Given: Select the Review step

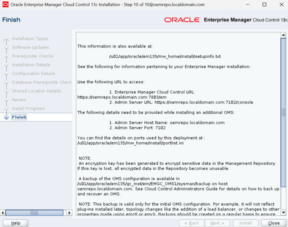Looking at the screenshot, I should (19, 100).
